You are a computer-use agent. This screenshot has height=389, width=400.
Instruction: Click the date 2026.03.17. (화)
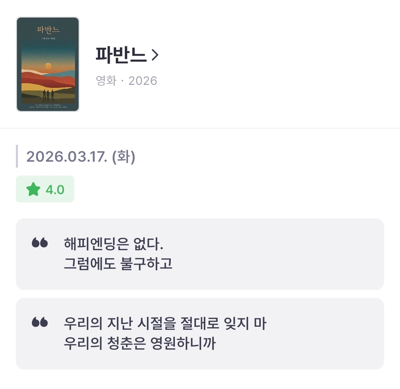[81, 157]
